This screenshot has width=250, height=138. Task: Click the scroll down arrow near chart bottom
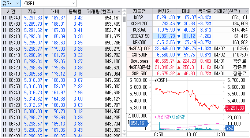point(124,131)
